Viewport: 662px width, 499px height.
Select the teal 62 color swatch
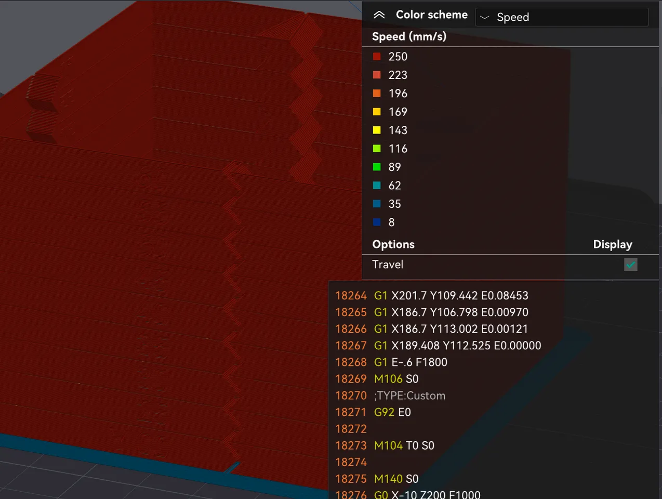click(x=377, y=185)
